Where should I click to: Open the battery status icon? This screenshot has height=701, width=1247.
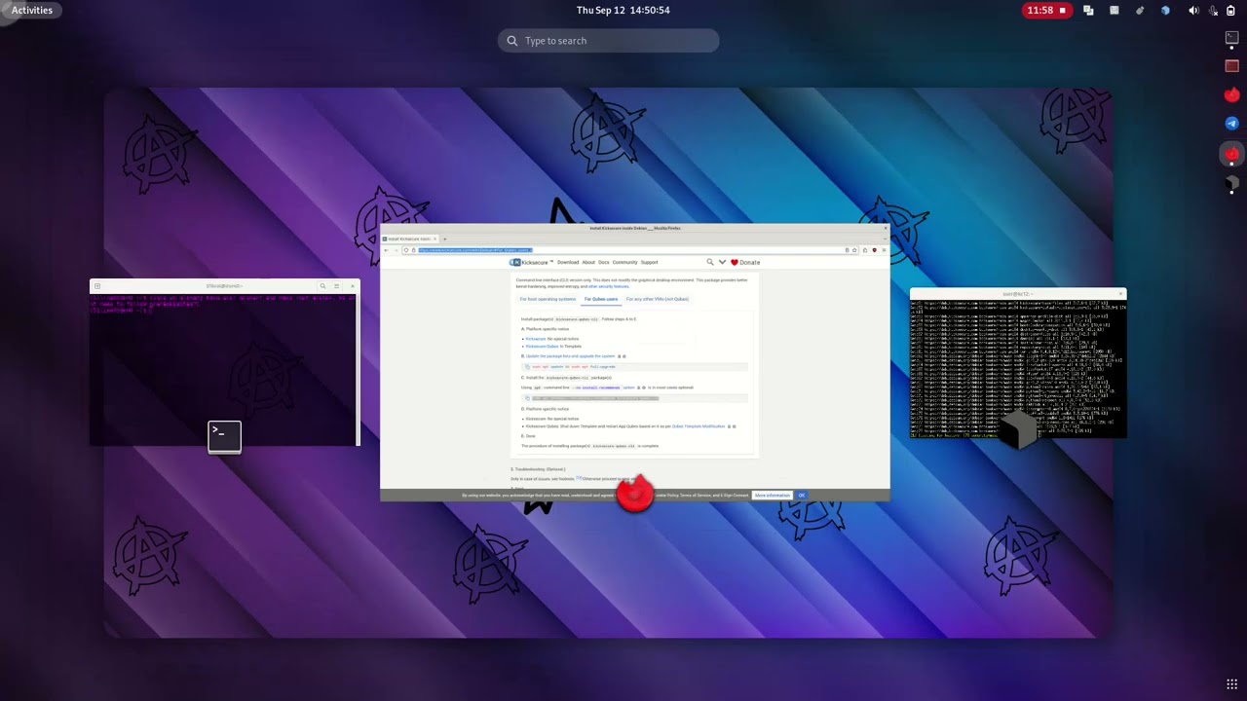[1230, 11]
